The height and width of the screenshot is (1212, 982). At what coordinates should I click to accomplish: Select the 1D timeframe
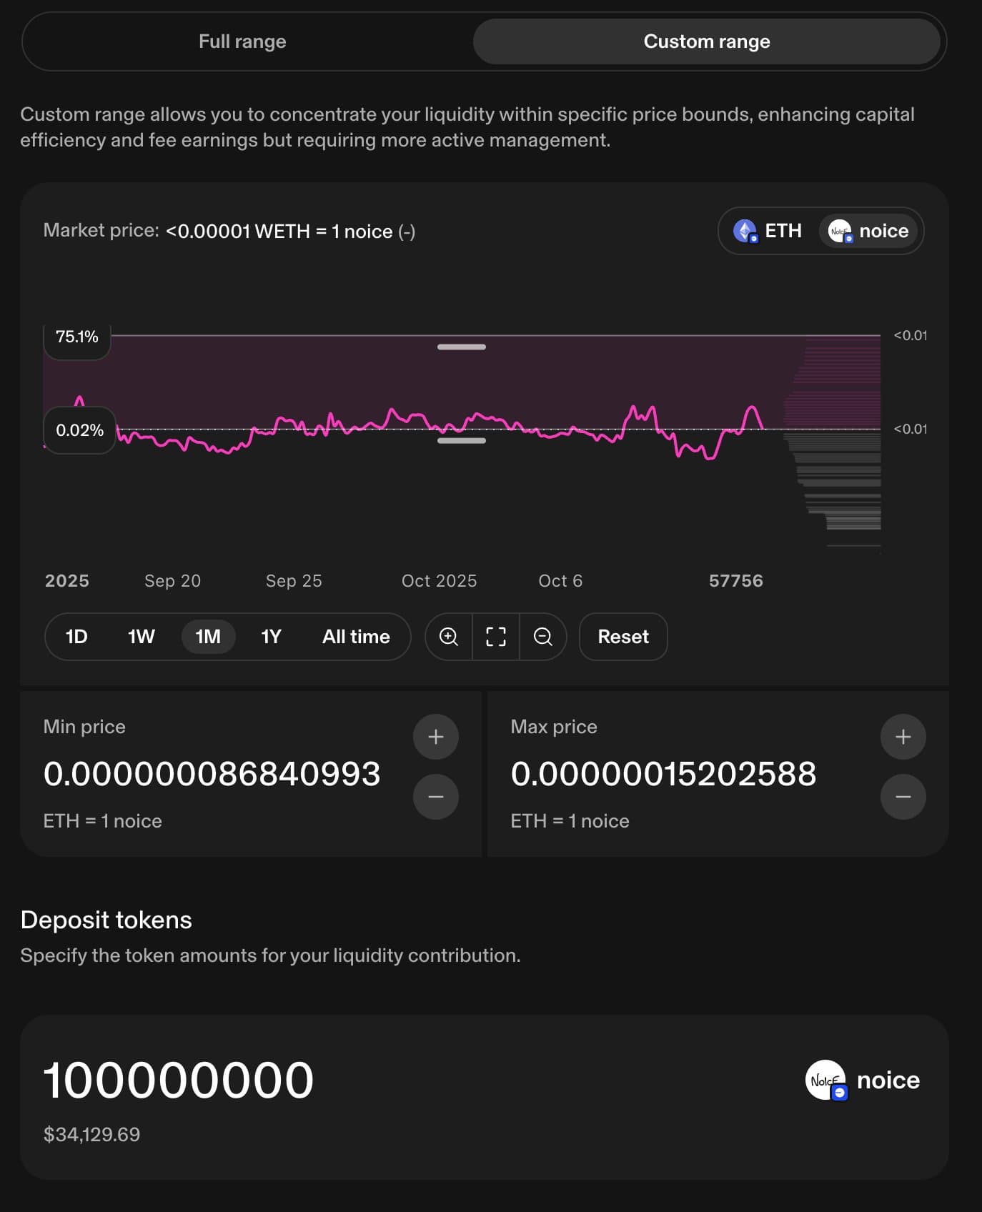point(76,636)
